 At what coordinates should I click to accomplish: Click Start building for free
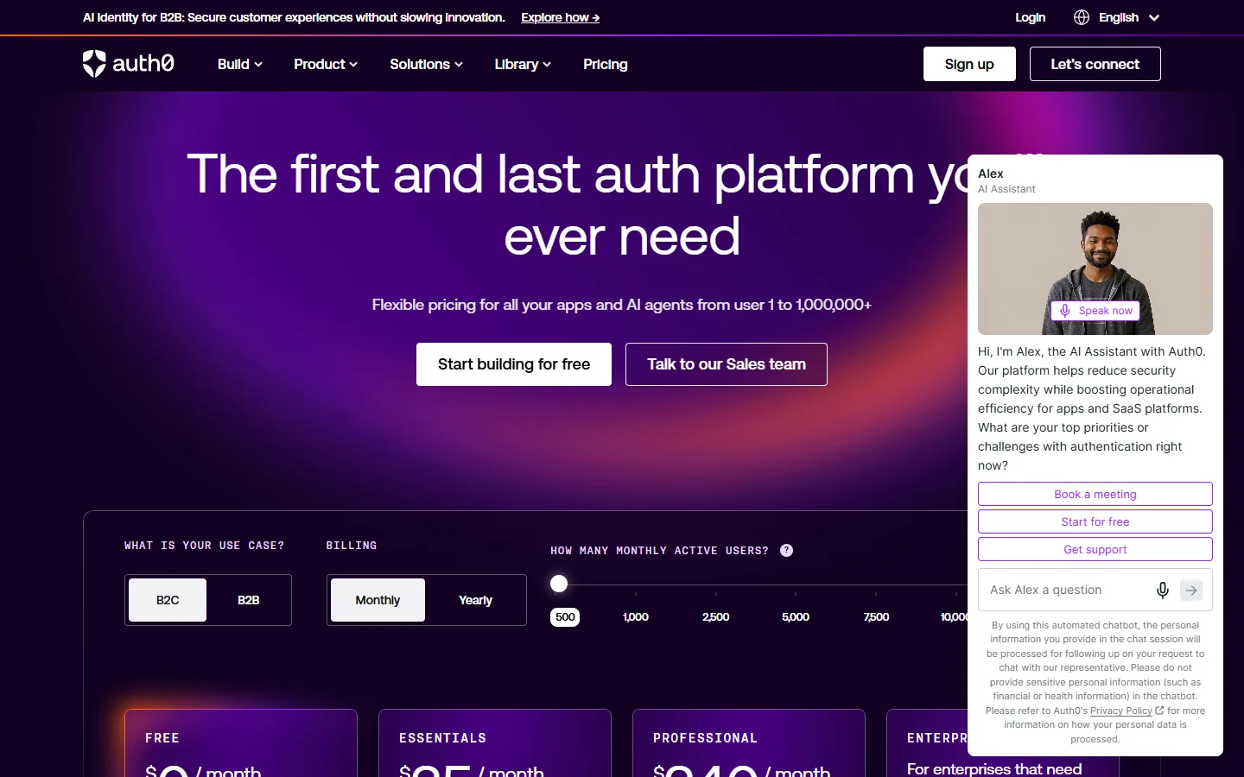tap(514, 364)
